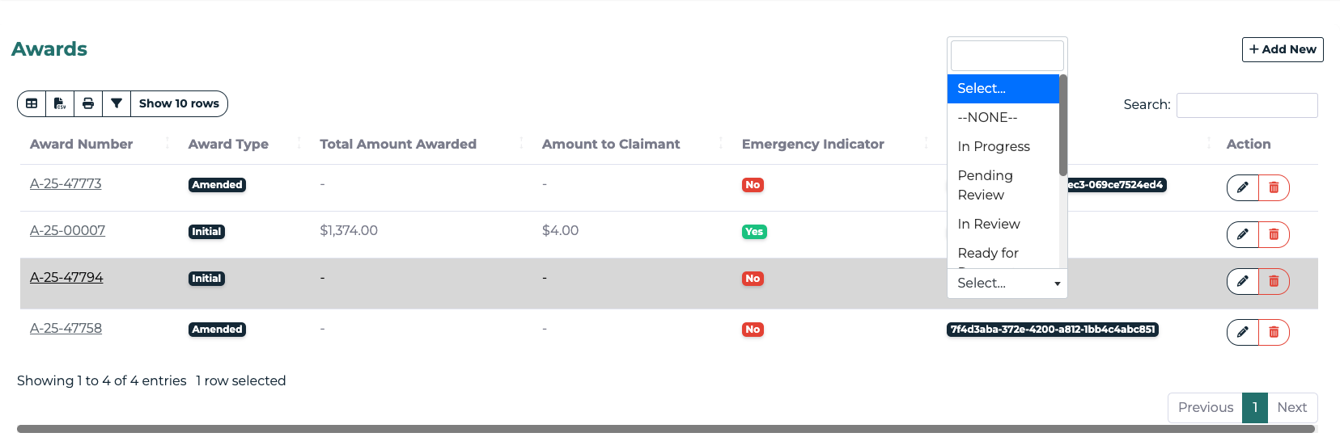Pick In Review from the status options
Image resolution: width=1340 pixels, height=437 pixels.
pyautogui.click(x=989, y=224)
